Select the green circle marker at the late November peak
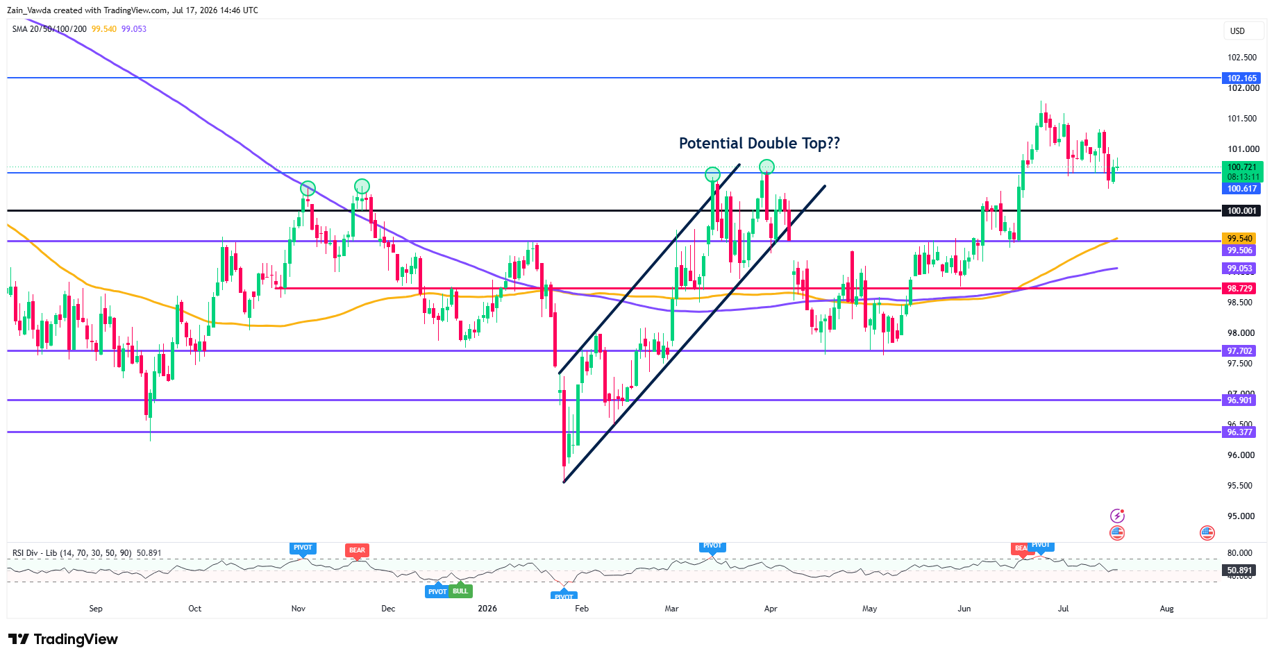Screen dimensions: 1274x660 tap(362, 186)
